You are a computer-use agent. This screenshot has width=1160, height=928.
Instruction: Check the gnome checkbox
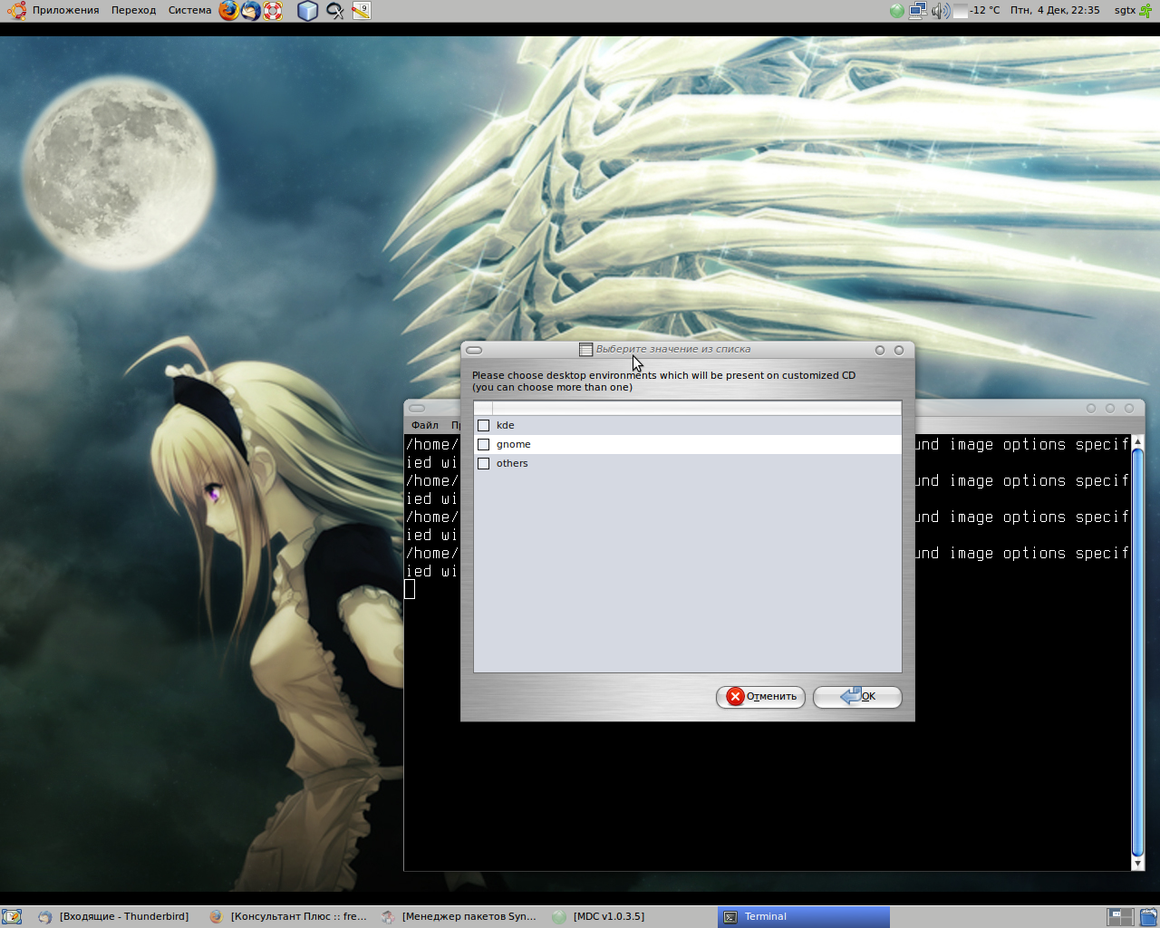click(x=484, y=444)
